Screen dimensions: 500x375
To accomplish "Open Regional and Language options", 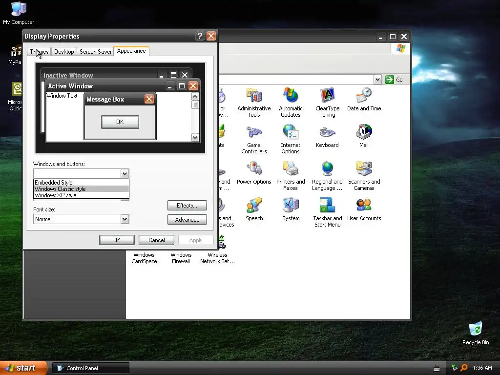I will 327,176.
